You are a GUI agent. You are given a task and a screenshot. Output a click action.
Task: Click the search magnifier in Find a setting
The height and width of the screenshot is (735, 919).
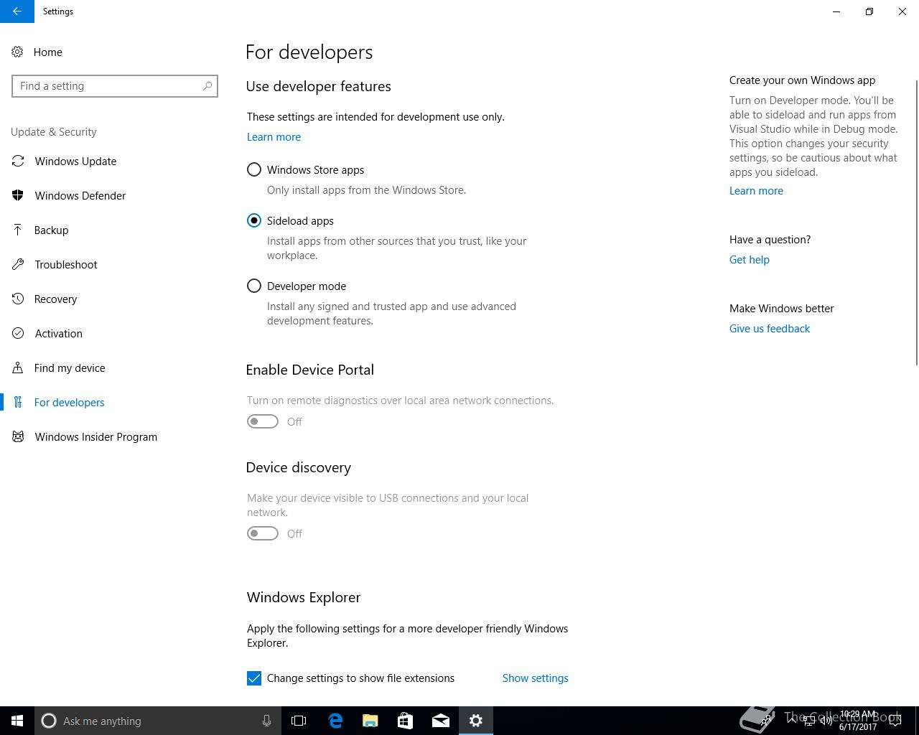(207, 86)
